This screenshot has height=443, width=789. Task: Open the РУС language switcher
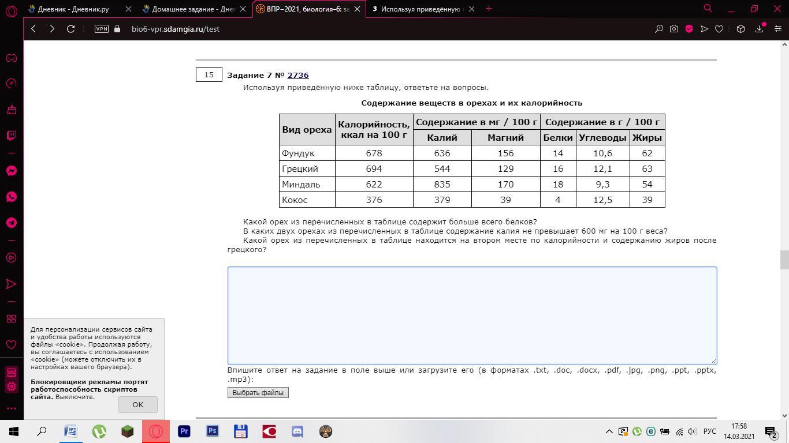pyautogui.click(x=710, y=431)
